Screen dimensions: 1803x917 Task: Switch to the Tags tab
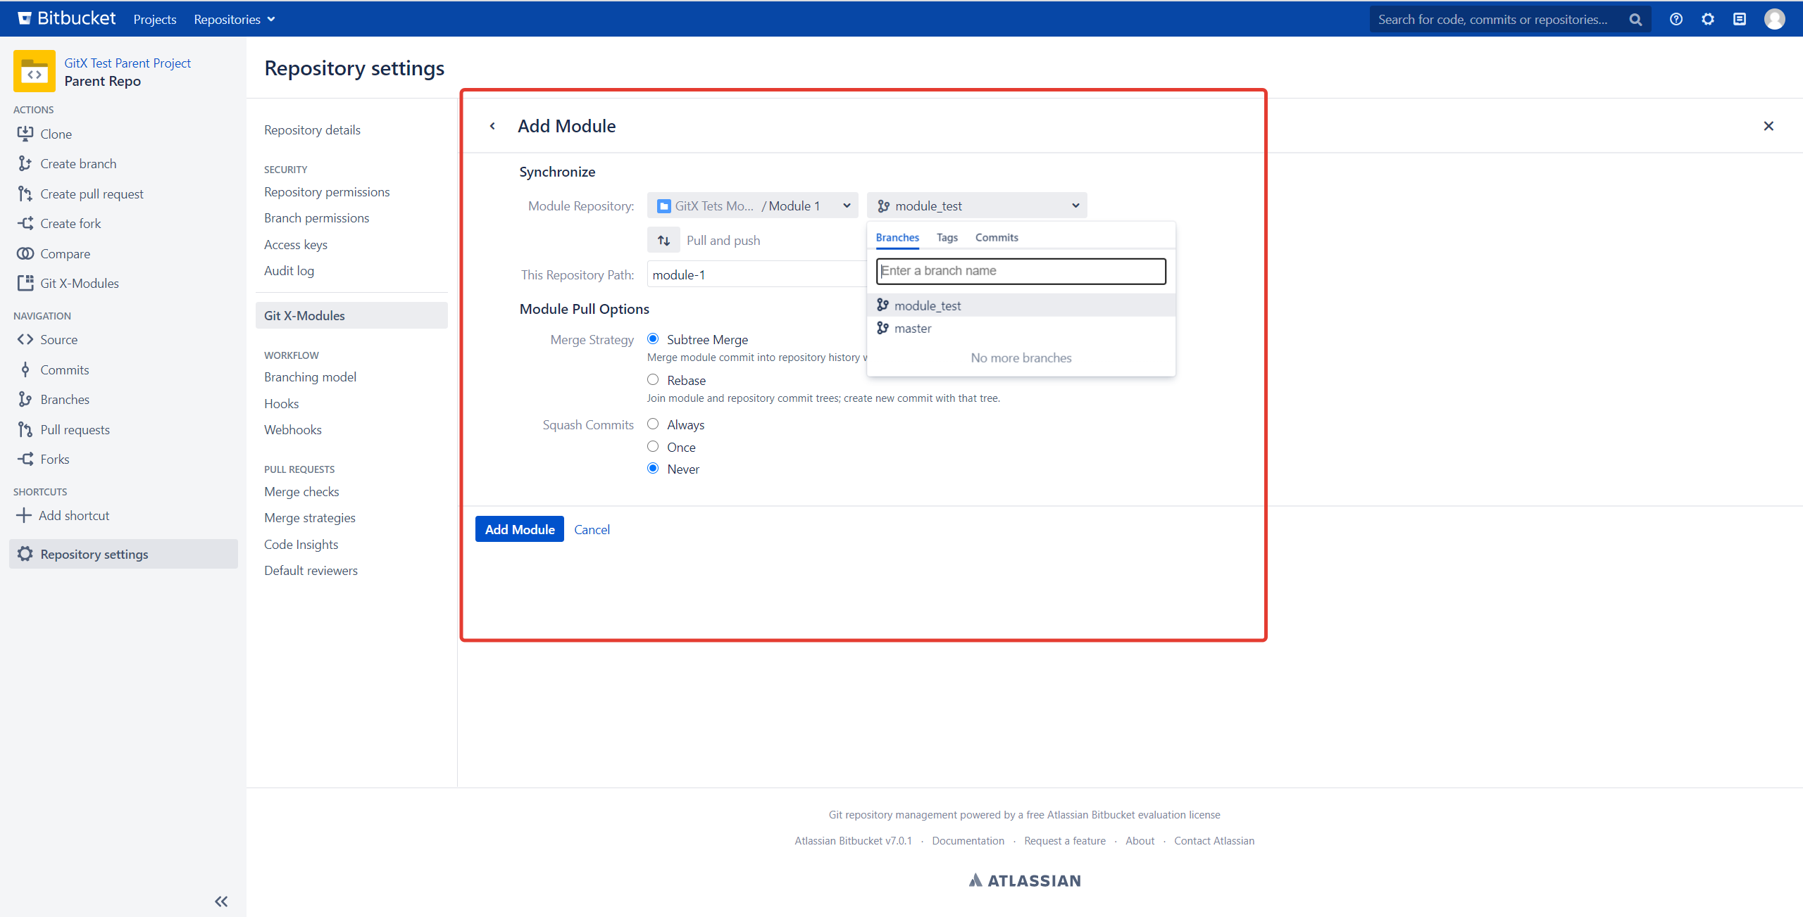pyautogui.click(x=947, y=238)
